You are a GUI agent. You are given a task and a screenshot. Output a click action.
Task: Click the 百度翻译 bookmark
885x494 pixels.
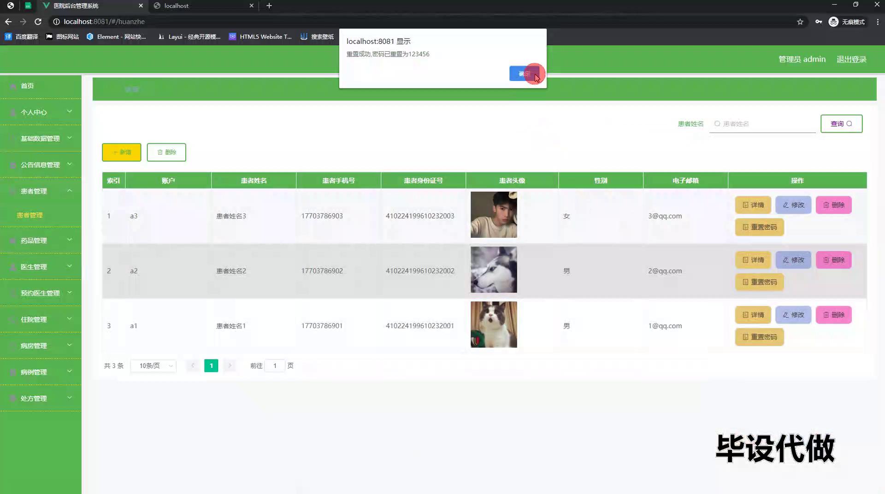pyautogui.click(x=22, y=36)
